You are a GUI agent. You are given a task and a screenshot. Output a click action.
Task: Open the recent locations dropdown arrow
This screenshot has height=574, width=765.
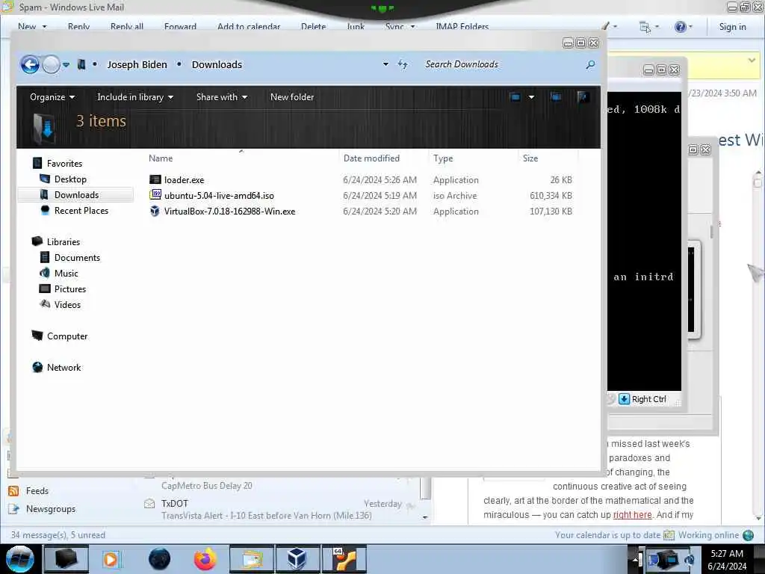point(66,64)
